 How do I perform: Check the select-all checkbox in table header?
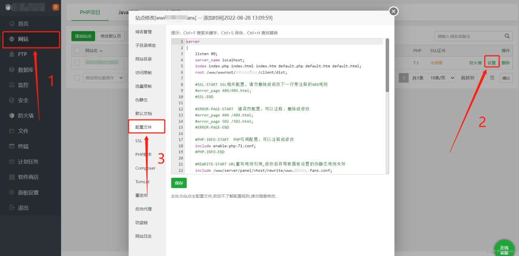pyautogui.click(x=77, y=51)
